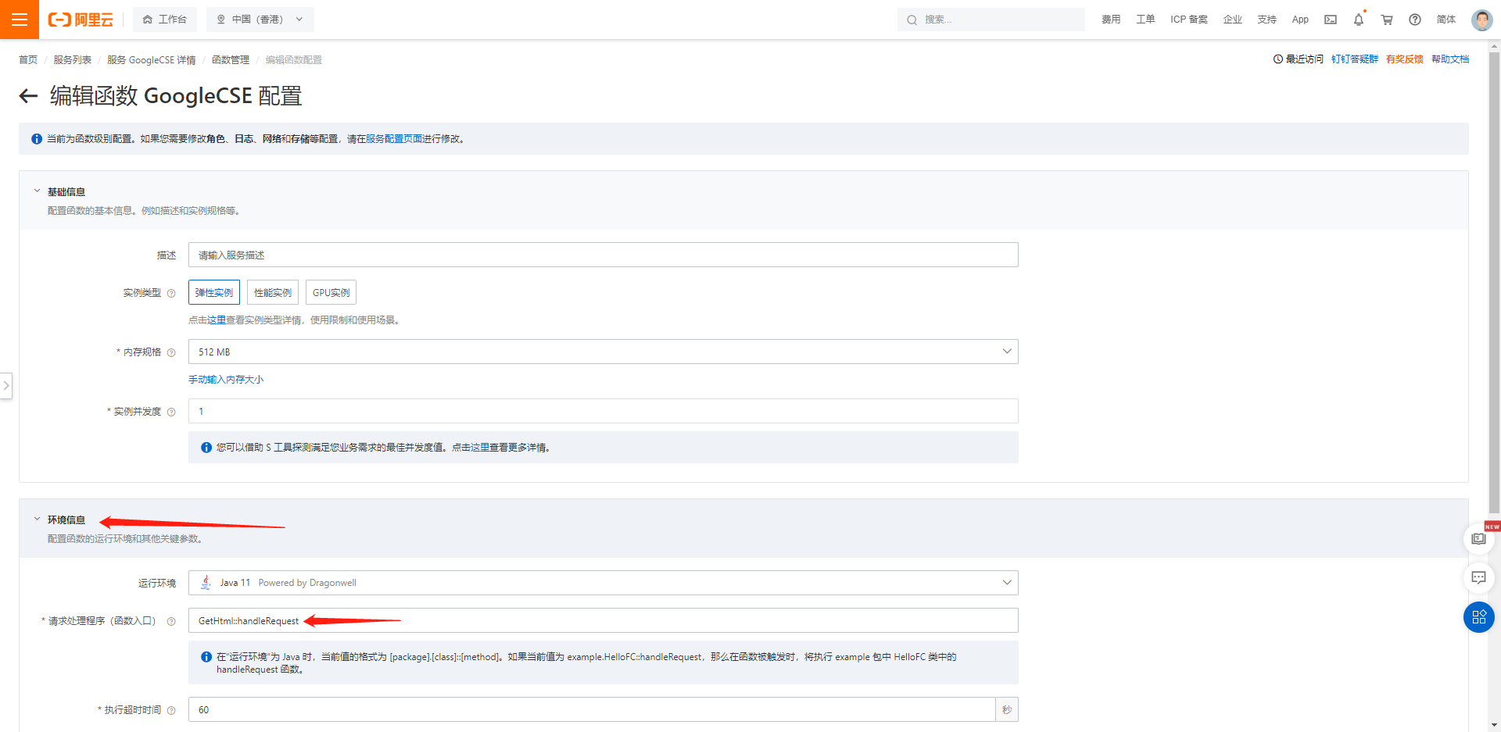Open the shopping cart icon

(1387, 20)
